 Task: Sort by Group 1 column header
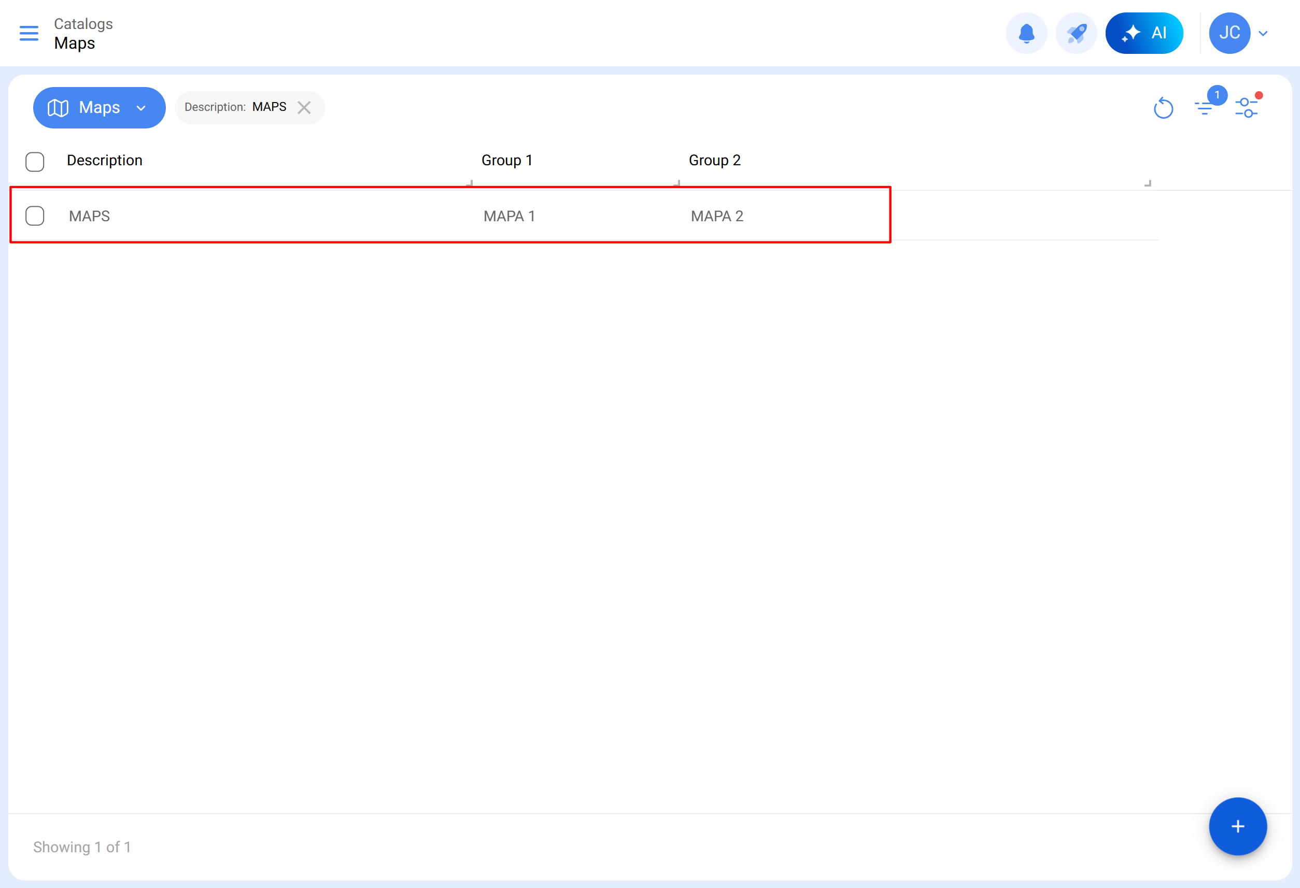point(506,161)
